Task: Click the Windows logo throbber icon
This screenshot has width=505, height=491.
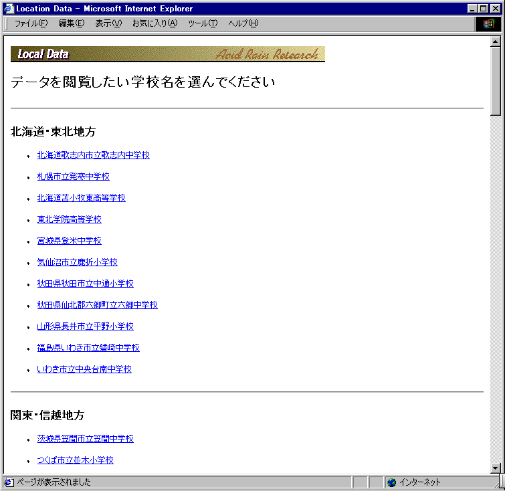Action: tap(488, 24)
